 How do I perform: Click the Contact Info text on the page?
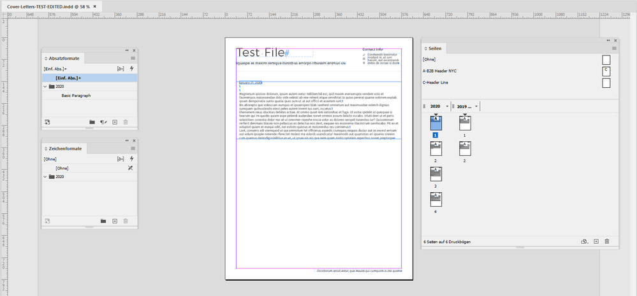pos(372,49)
